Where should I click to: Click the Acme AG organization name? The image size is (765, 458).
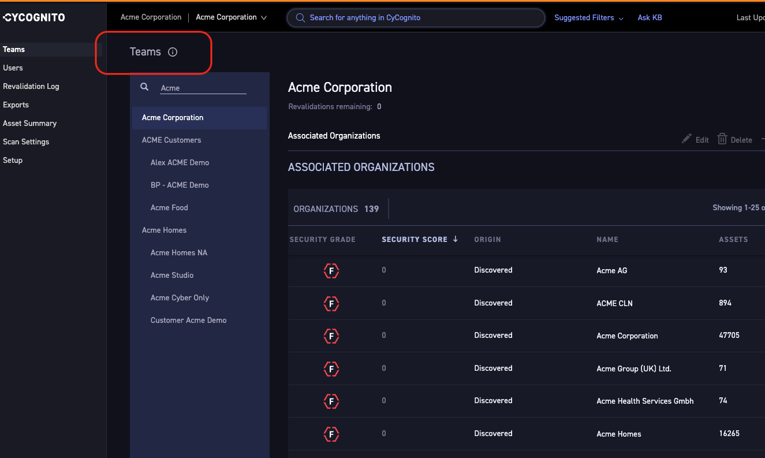(x=611, y=270)
